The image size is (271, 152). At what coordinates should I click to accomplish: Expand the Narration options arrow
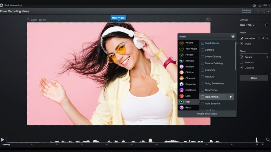(x=268, y=38)
